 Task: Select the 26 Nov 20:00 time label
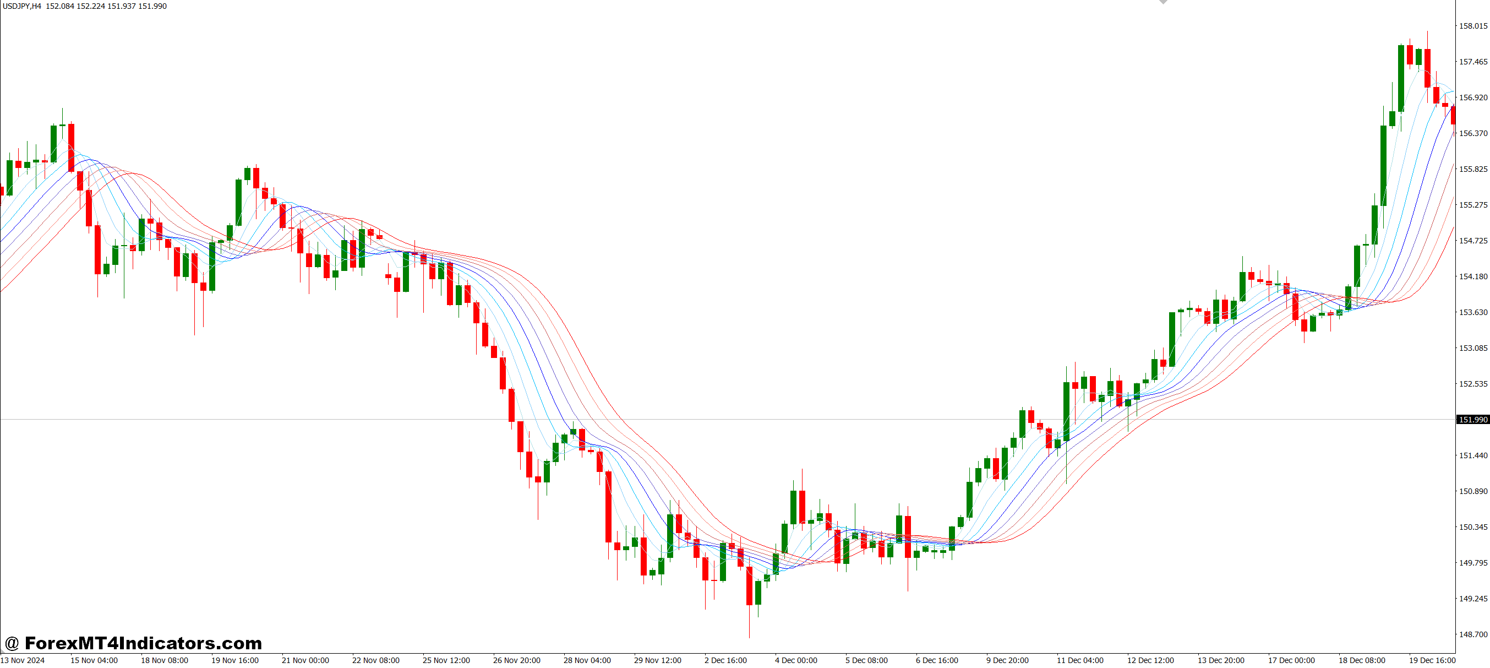[x=516, y=660]
